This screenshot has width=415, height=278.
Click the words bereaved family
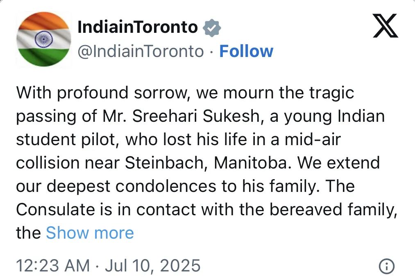pyautogui.click(x=333, y=210)
